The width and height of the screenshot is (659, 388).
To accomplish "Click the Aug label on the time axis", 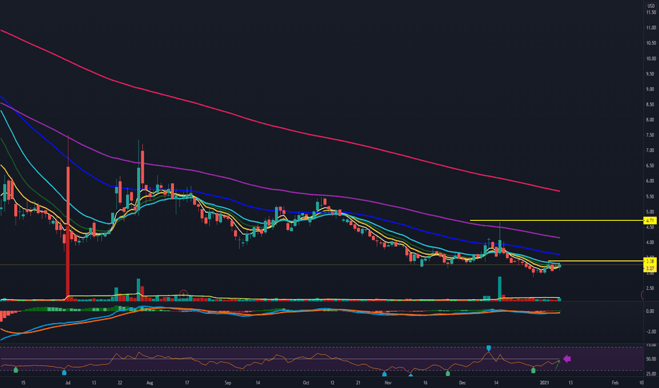I will pyautogui.click(x=150, y=382).
